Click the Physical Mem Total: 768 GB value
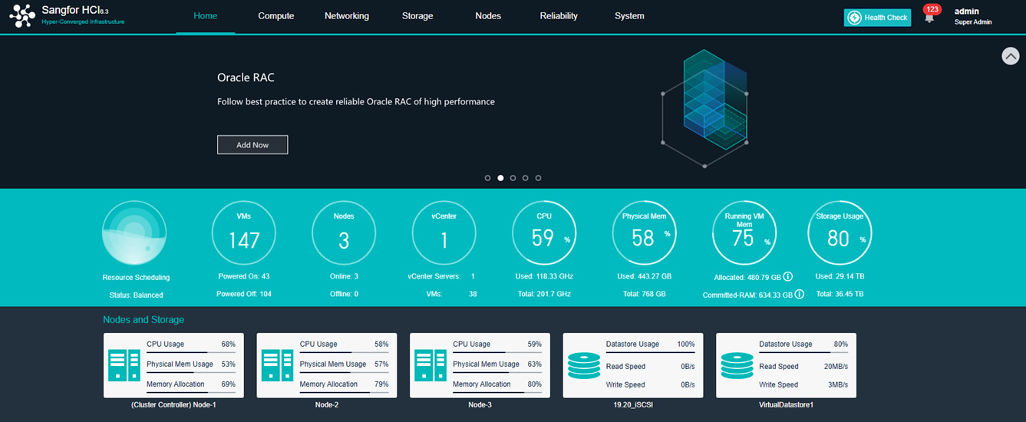This screenshot has width=1026, height=422. (x=644, y=294)
